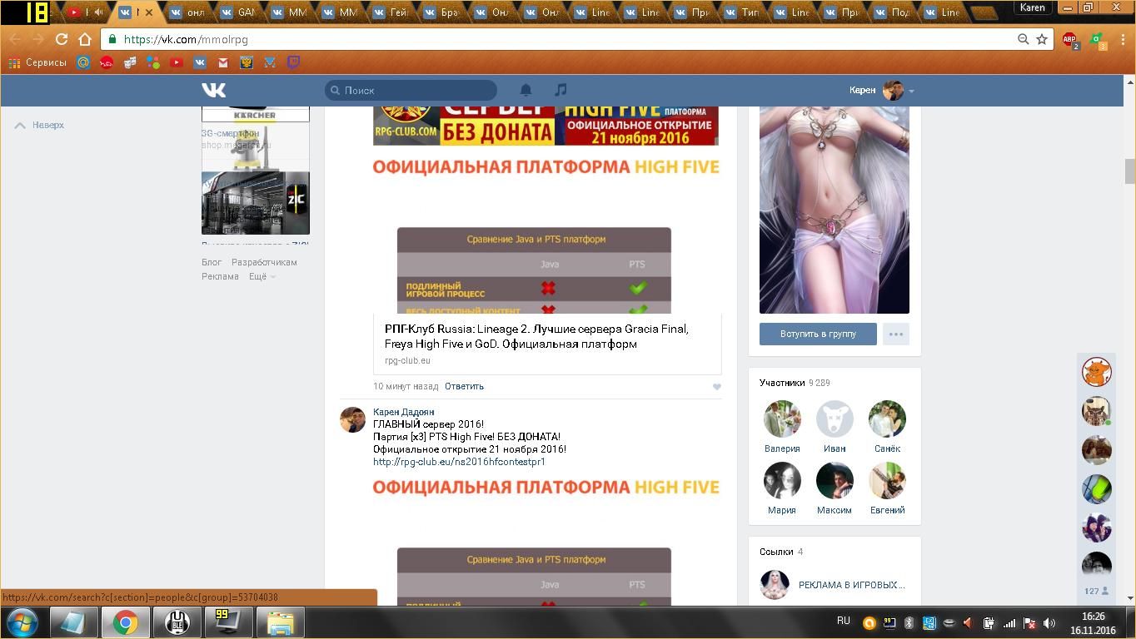The image size is (1136, 639).
Task: Toggle system volume speaker icon in tray
Action: click(1049, 623)
